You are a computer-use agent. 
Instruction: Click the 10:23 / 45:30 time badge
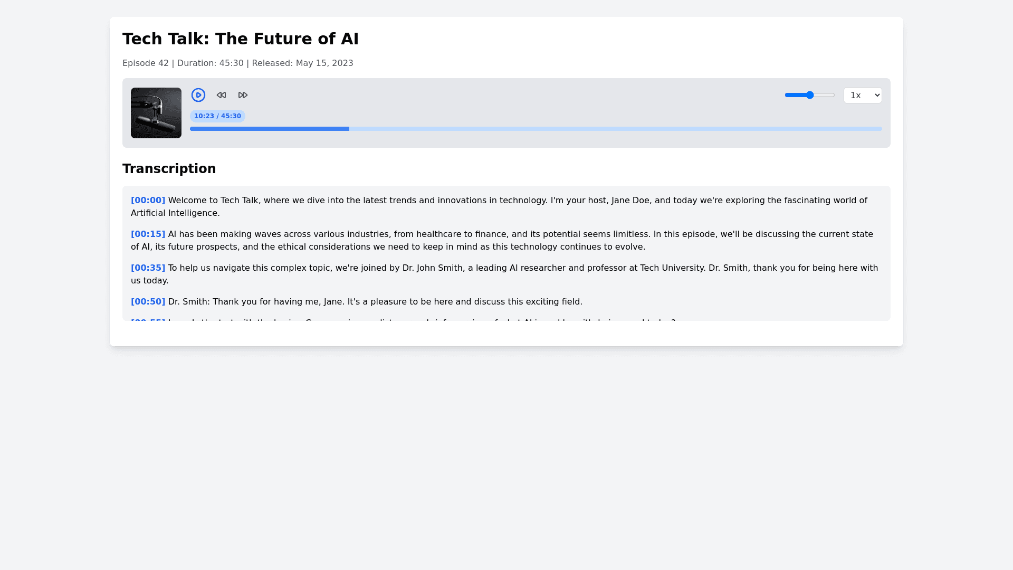point(217,116)
